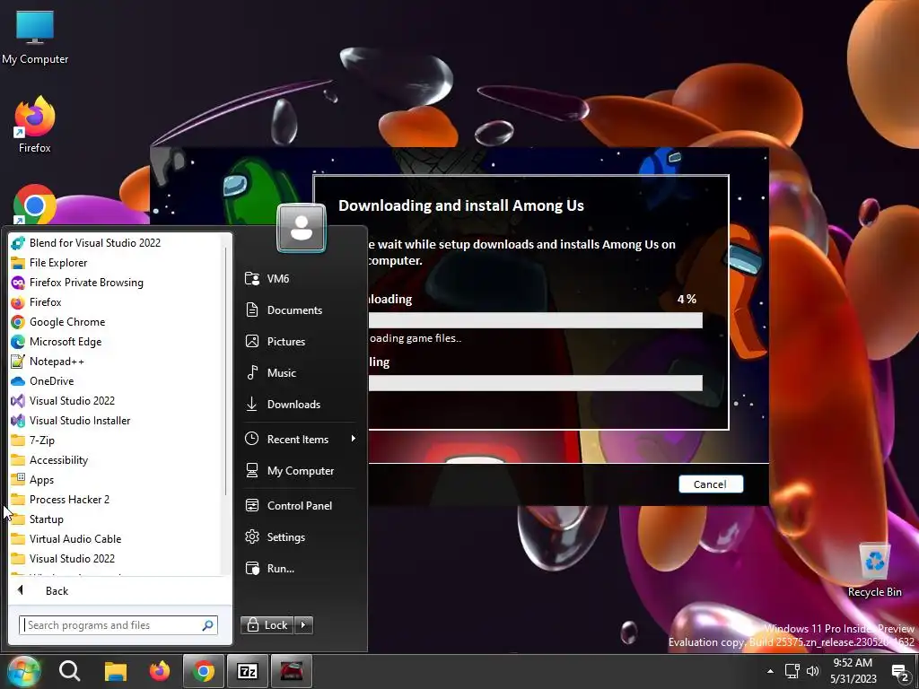Open My Computer from the start menu
This screenshot has height=689, width=919.
coord(300,470)
